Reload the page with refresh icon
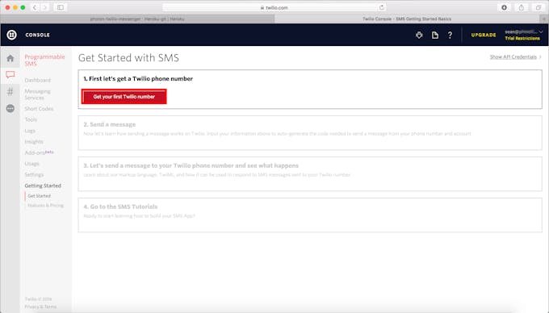This screenshot has height=313, width=549. click(381, 7)
